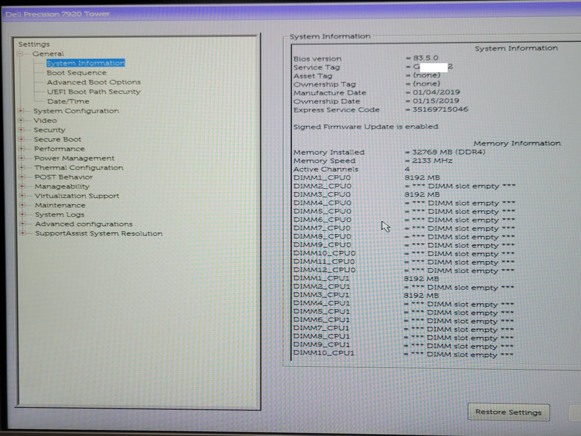The width and height of the screenshot is (581, 436).
Task: Expand the Security settings node
Action: (21, 130)
